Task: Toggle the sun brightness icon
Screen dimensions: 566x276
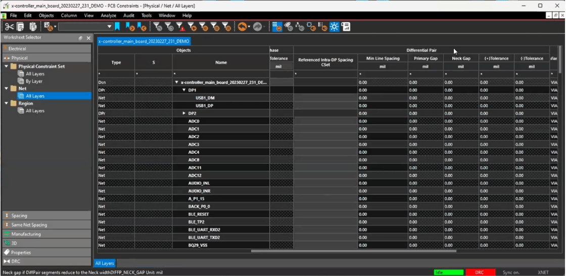Action: [334, 27]
